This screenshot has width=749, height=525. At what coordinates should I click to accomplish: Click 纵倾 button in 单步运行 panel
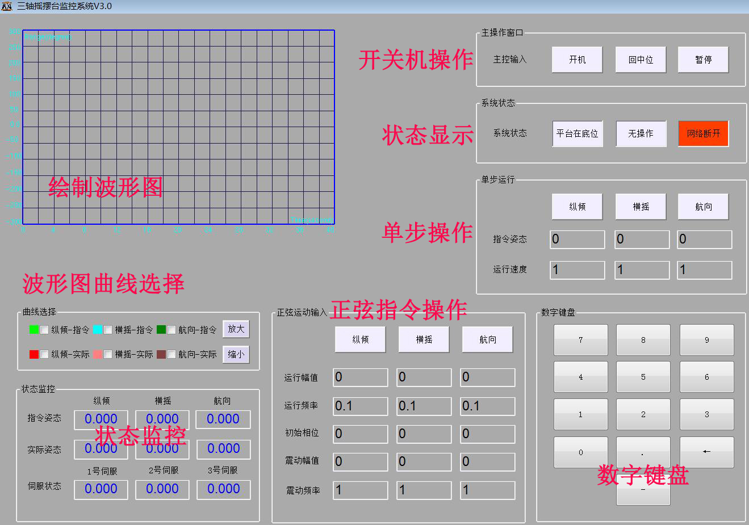click(x=577, y=207)
